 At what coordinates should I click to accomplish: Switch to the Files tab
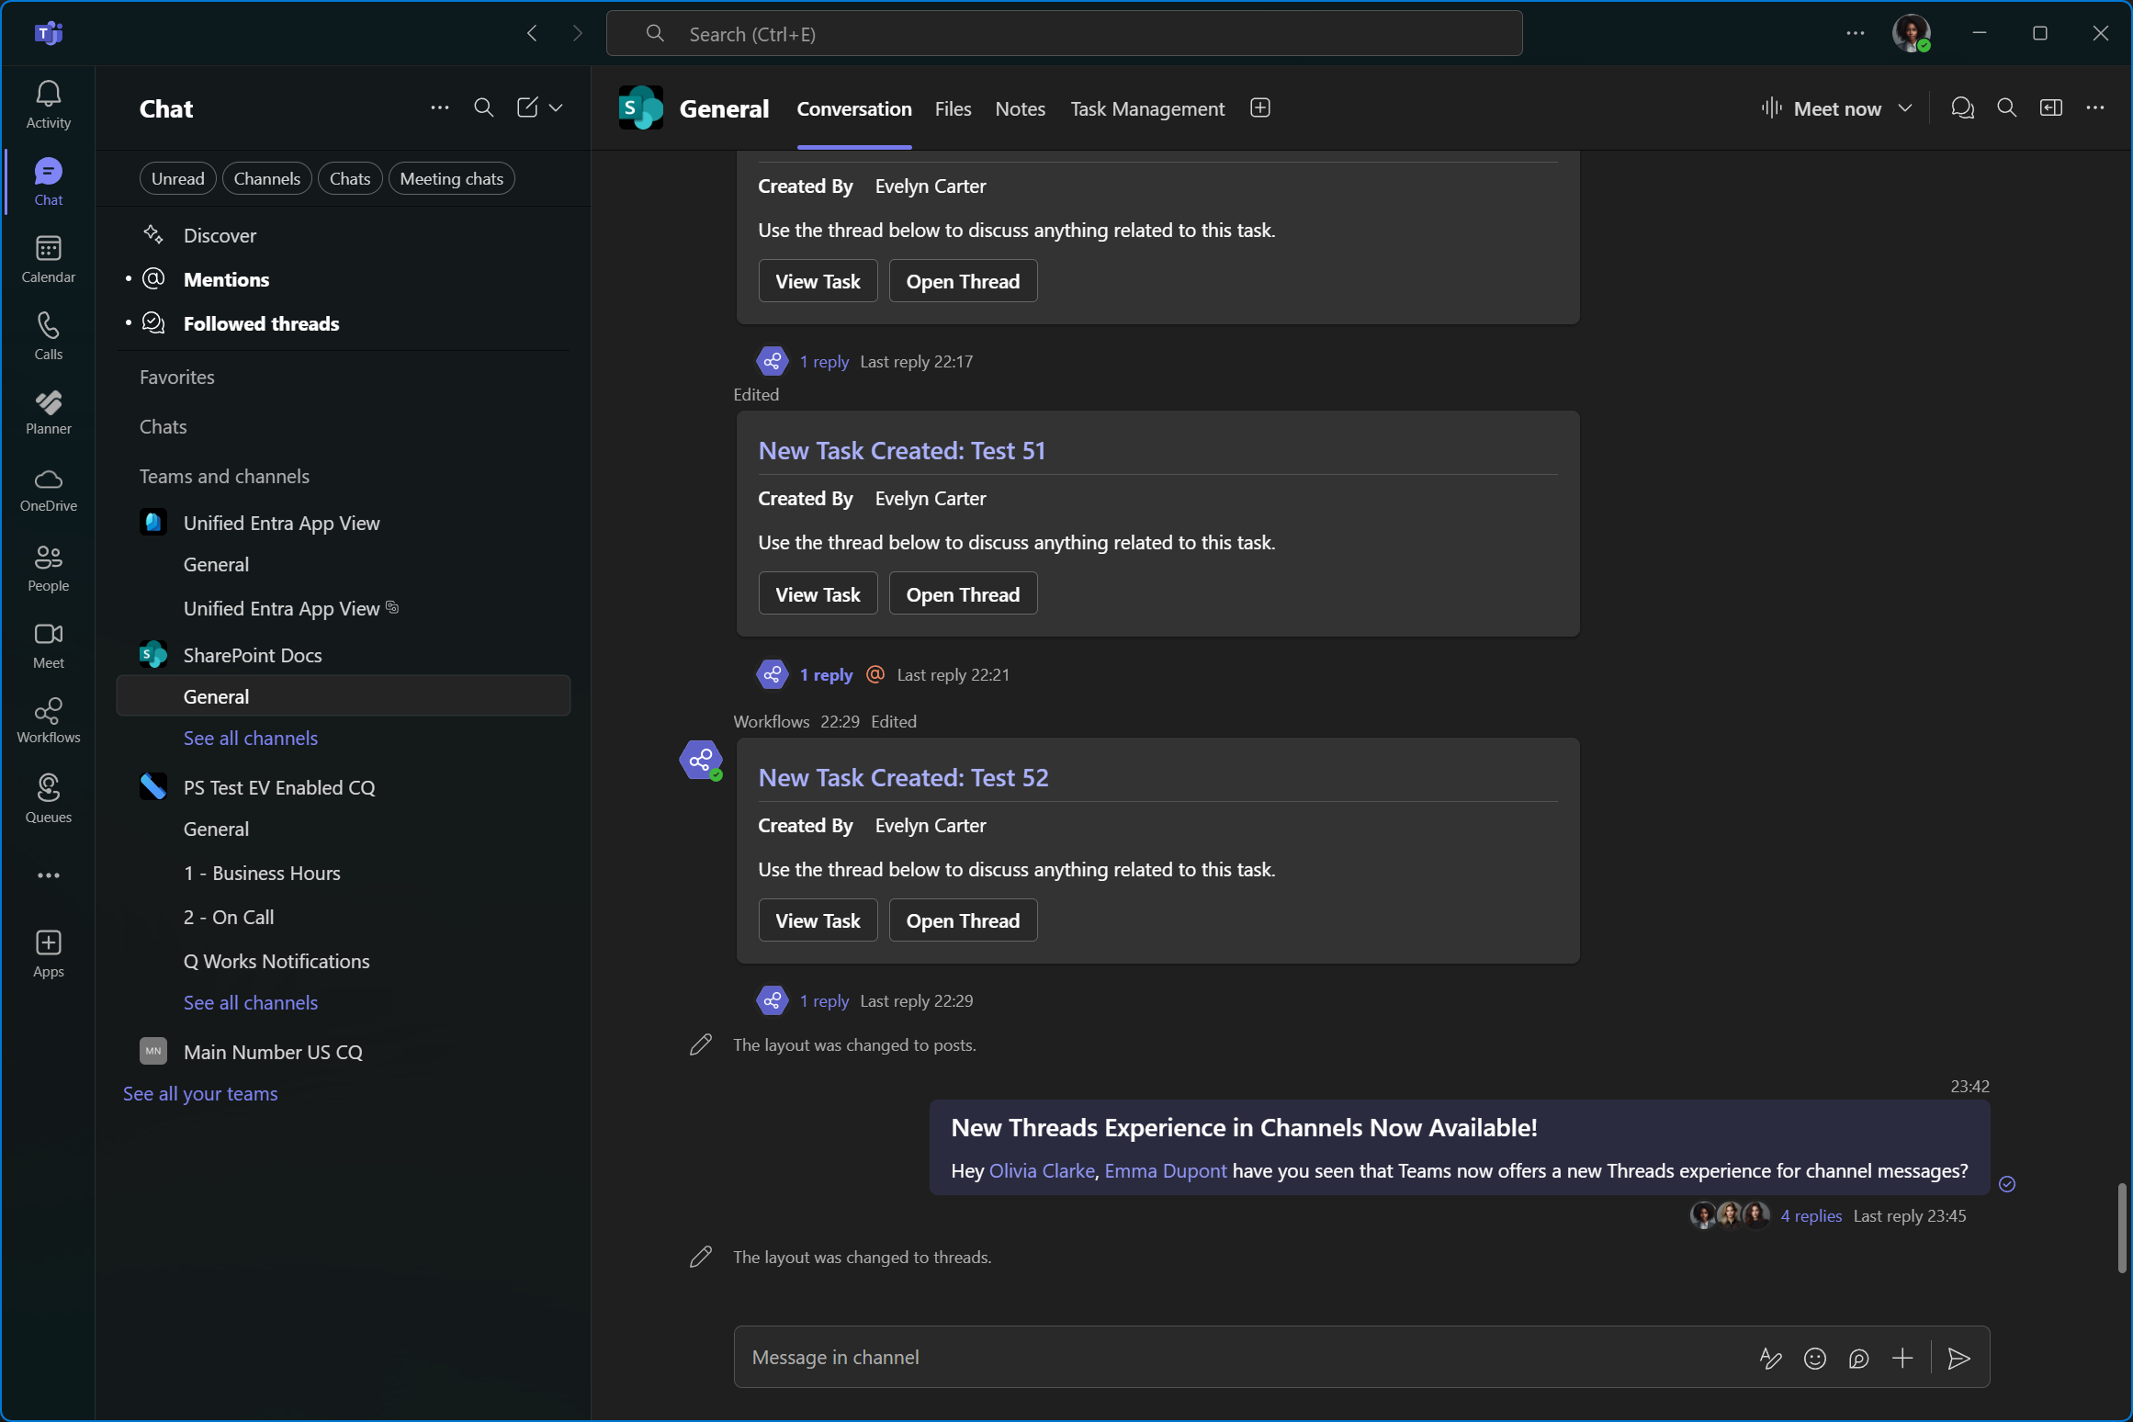point(953,108)
